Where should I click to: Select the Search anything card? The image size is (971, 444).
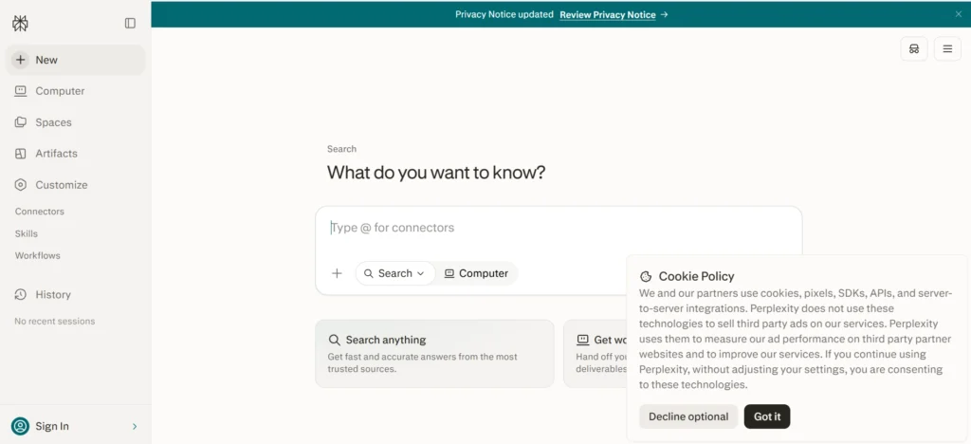click(x=434, y=354)
